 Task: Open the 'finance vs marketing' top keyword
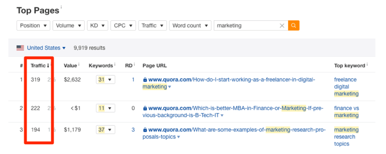pos(346,112)
